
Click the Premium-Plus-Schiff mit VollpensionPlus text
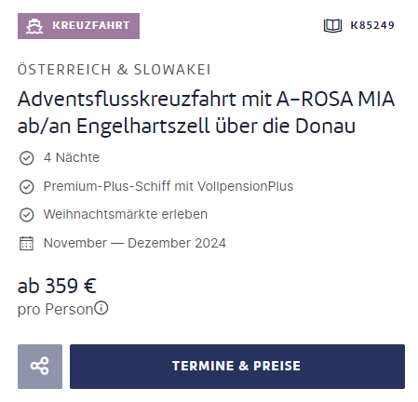(169, 186)
